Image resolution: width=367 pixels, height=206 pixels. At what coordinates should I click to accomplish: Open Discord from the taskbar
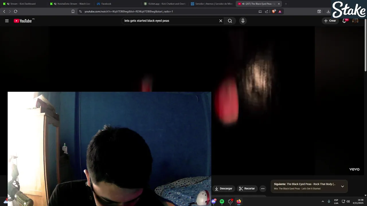pyautogui.click(x=214, y=201)
